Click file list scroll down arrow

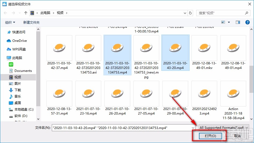[251, 119]
